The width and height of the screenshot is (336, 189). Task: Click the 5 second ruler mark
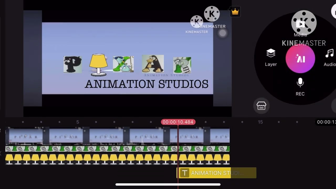coord(77,122)
